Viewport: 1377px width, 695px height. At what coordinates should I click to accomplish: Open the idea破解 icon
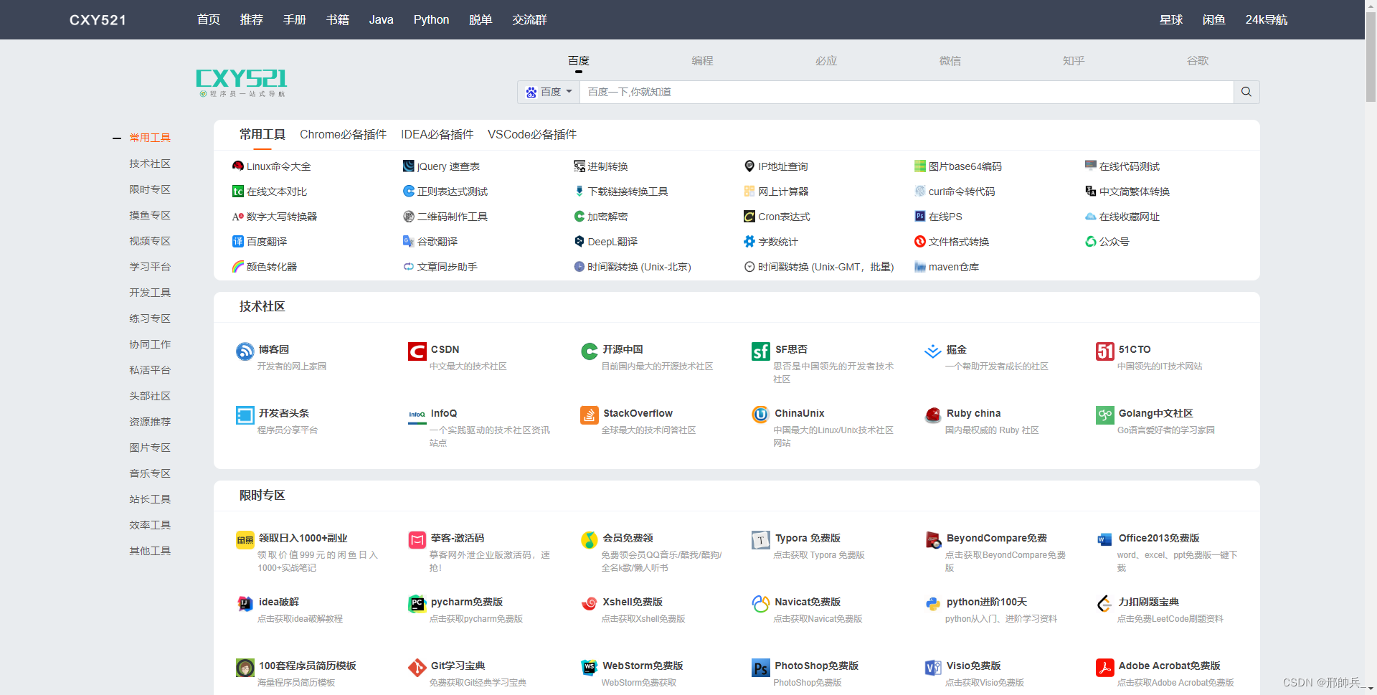(x=245, y=604)
